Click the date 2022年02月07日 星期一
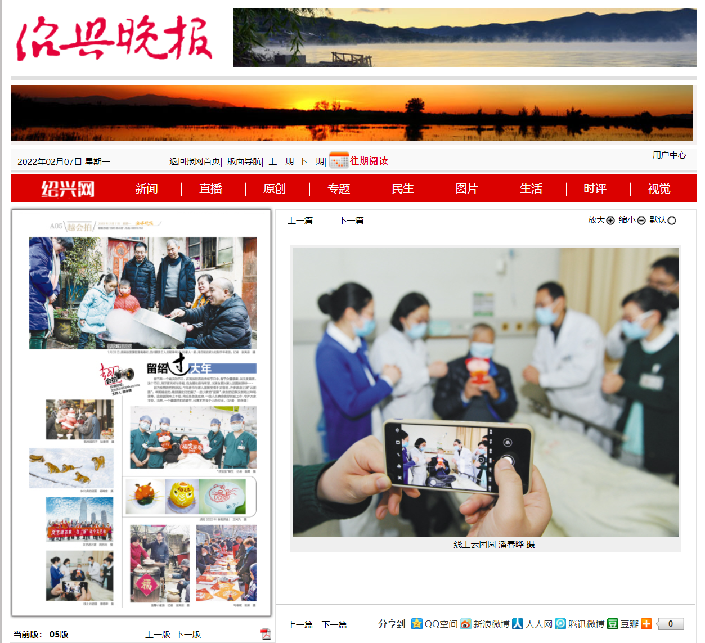This screenshot has height=643, width=705. 64,161
